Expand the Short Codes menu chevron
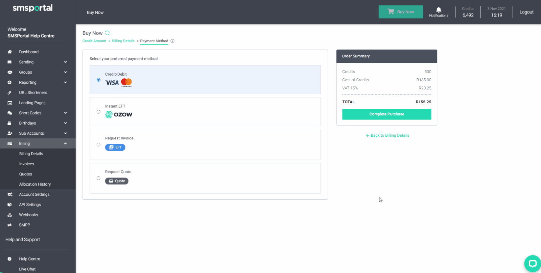This screenshot has height=273, width=541. [66, 113]
